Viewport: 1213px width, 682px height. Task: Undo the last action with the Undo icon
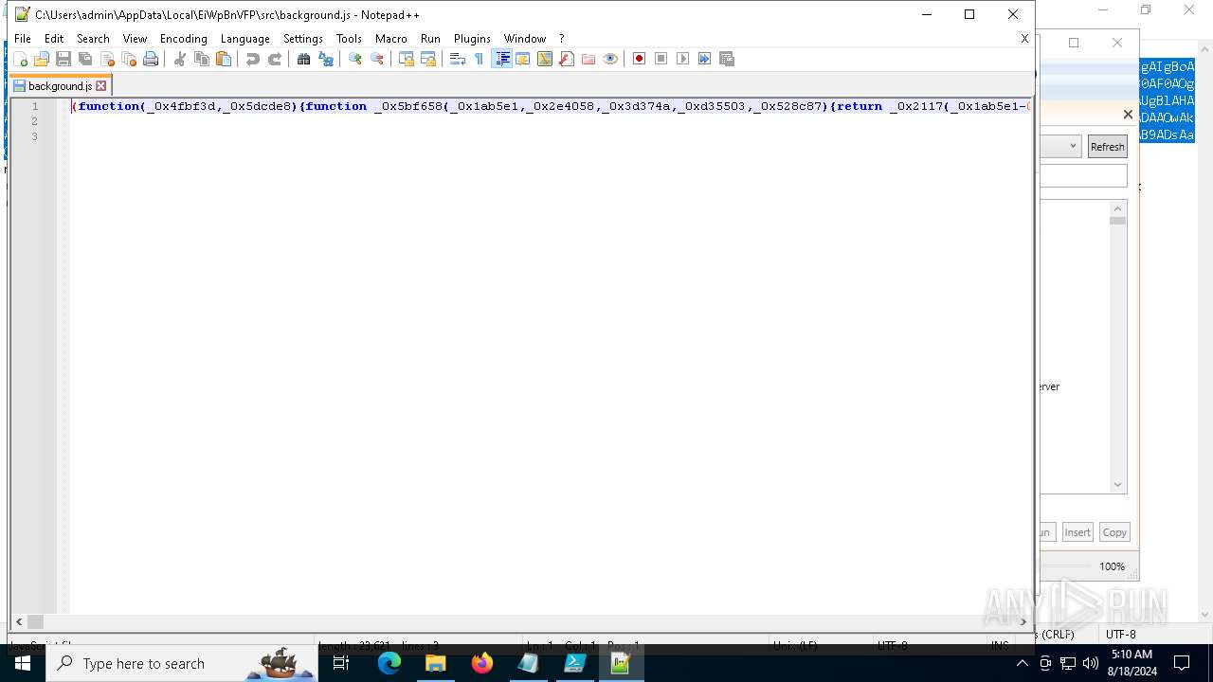pos(253,59)
